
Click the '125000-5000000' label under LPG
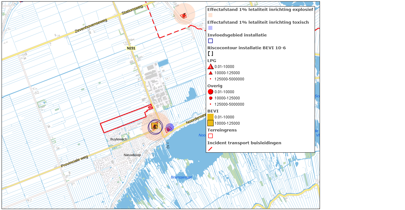point(229,79)
